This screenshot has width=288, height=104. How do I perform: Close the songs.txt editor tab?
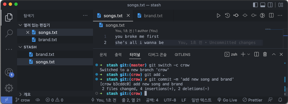(x=128, y=16)
